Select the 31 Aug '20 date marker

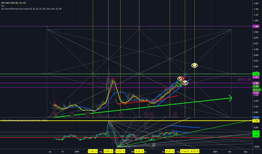(x=185, y=151)
